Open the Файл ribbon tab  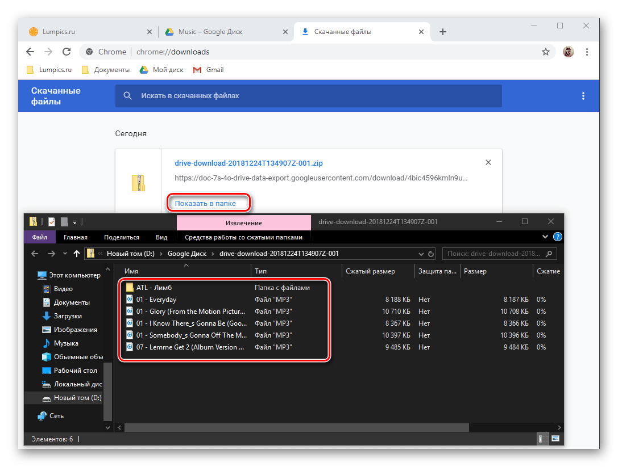point(39,237)
